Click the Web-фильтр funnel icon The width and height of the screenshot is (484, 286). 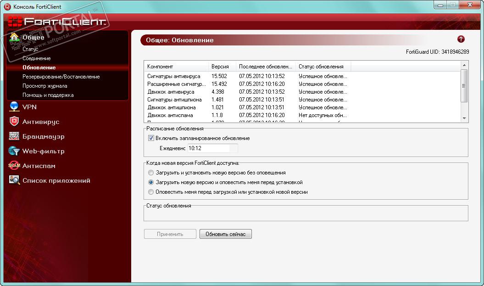coord(14,151)
